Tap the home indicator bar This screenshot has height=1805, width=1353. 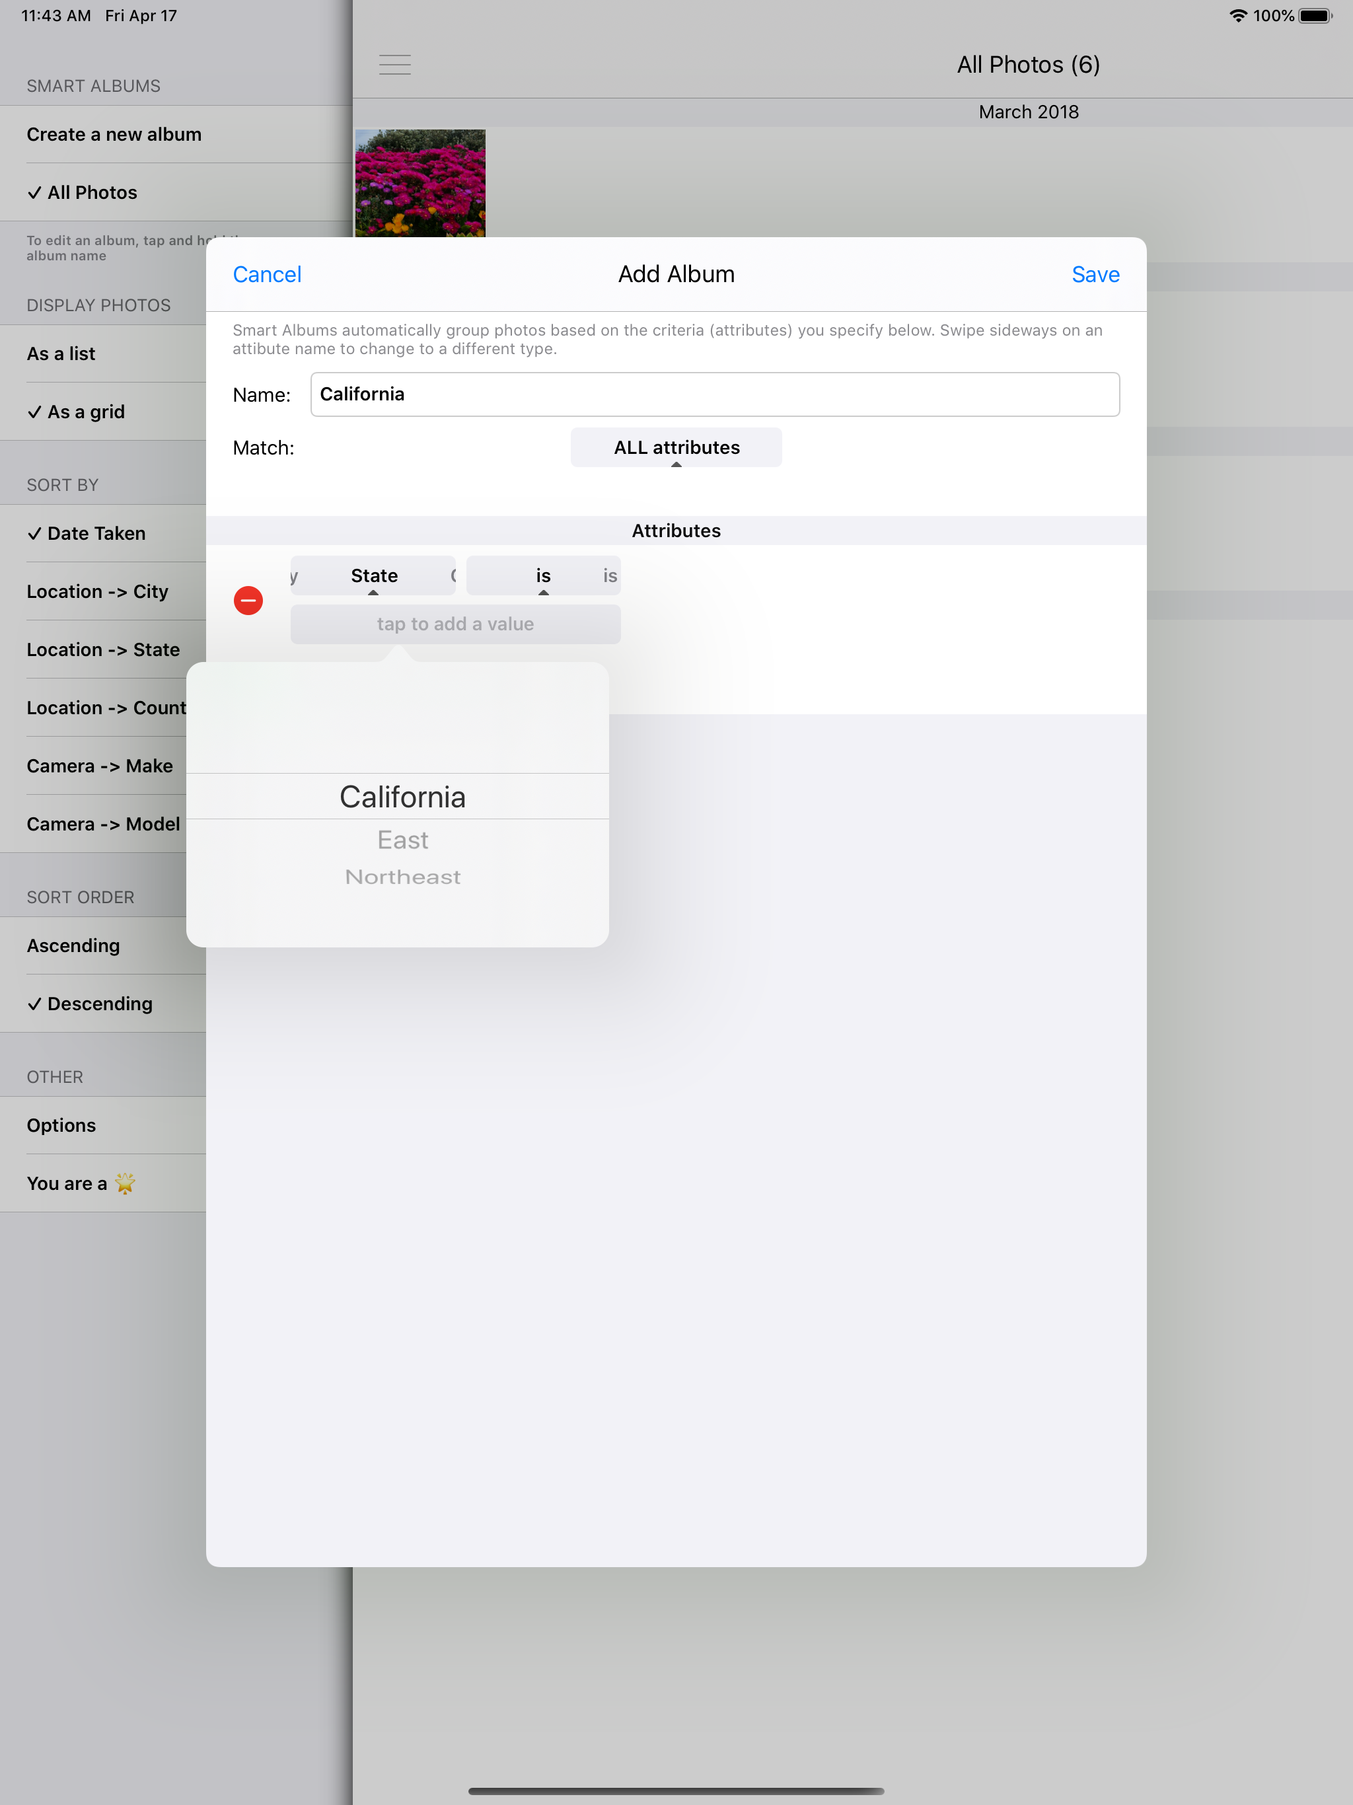point(676,1791)
